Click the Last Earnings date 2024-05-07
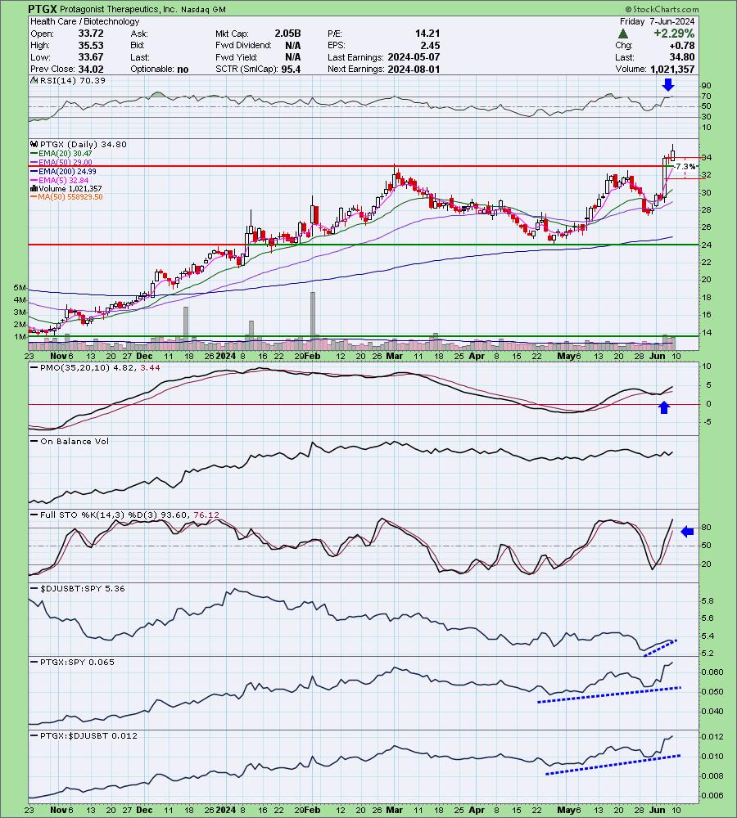This screenshot has height=818, width=737. pyautogui.click(x=414, y=57)
